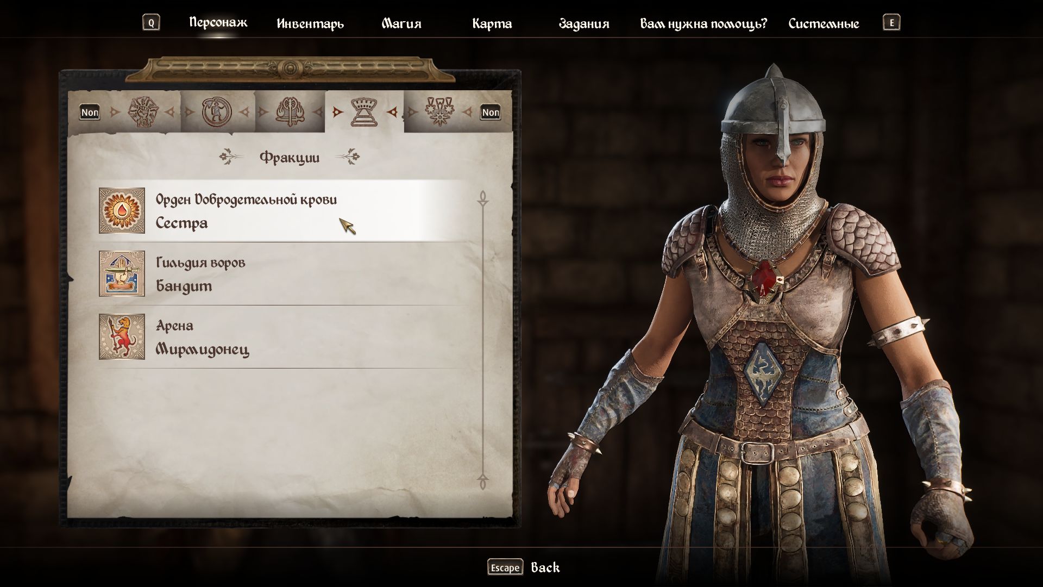Select the Гильдия воров faction entry
1043x587 pixels.
click(x=281, y=274)
